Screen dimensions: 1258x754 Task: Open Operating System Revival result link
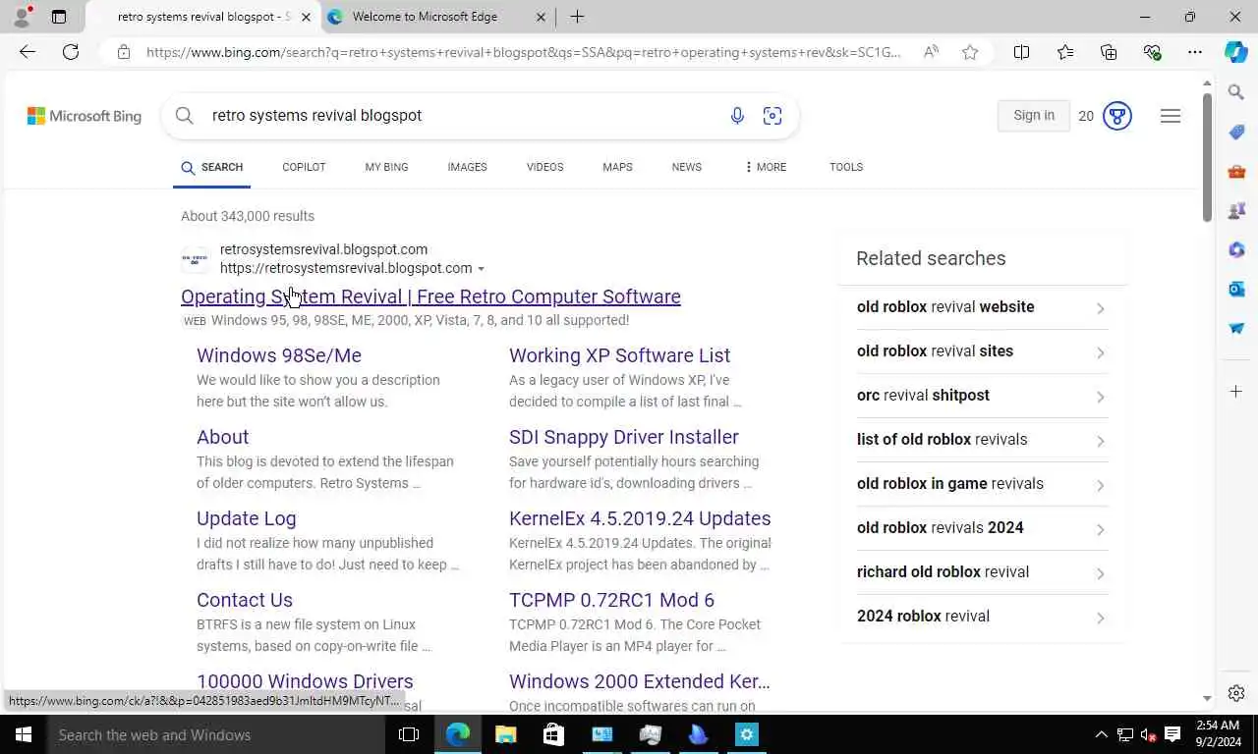click(x=430, y=296)
